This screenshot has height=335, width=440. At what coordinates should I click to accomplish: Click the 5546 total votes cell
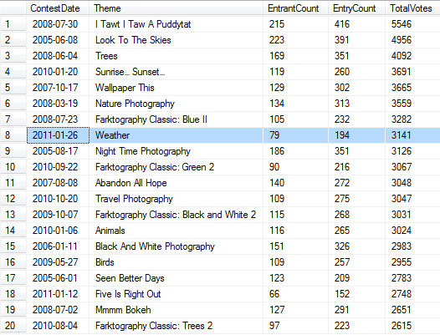[412, 24]
